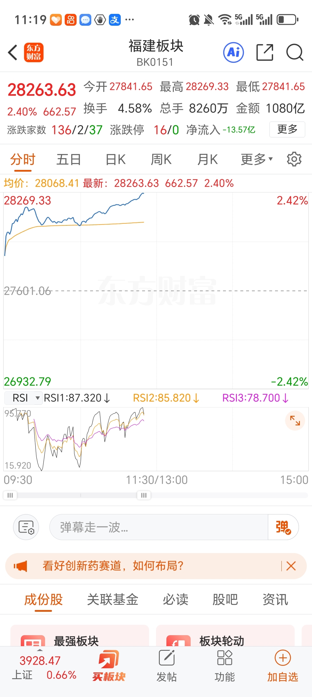The height and width of the screenshot is (697, 312).
Task: Open the 功能 functions grid icon
Action: 224,663
